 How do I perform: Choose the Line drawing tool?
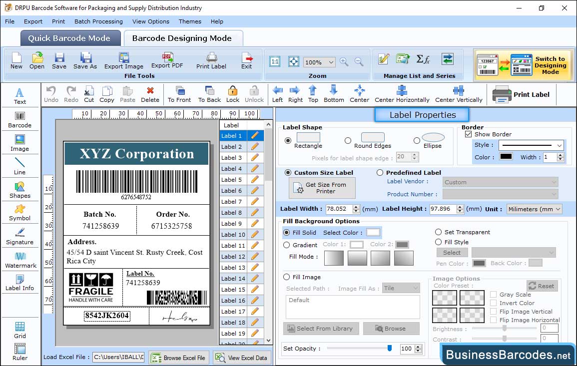tap(20, 166)
